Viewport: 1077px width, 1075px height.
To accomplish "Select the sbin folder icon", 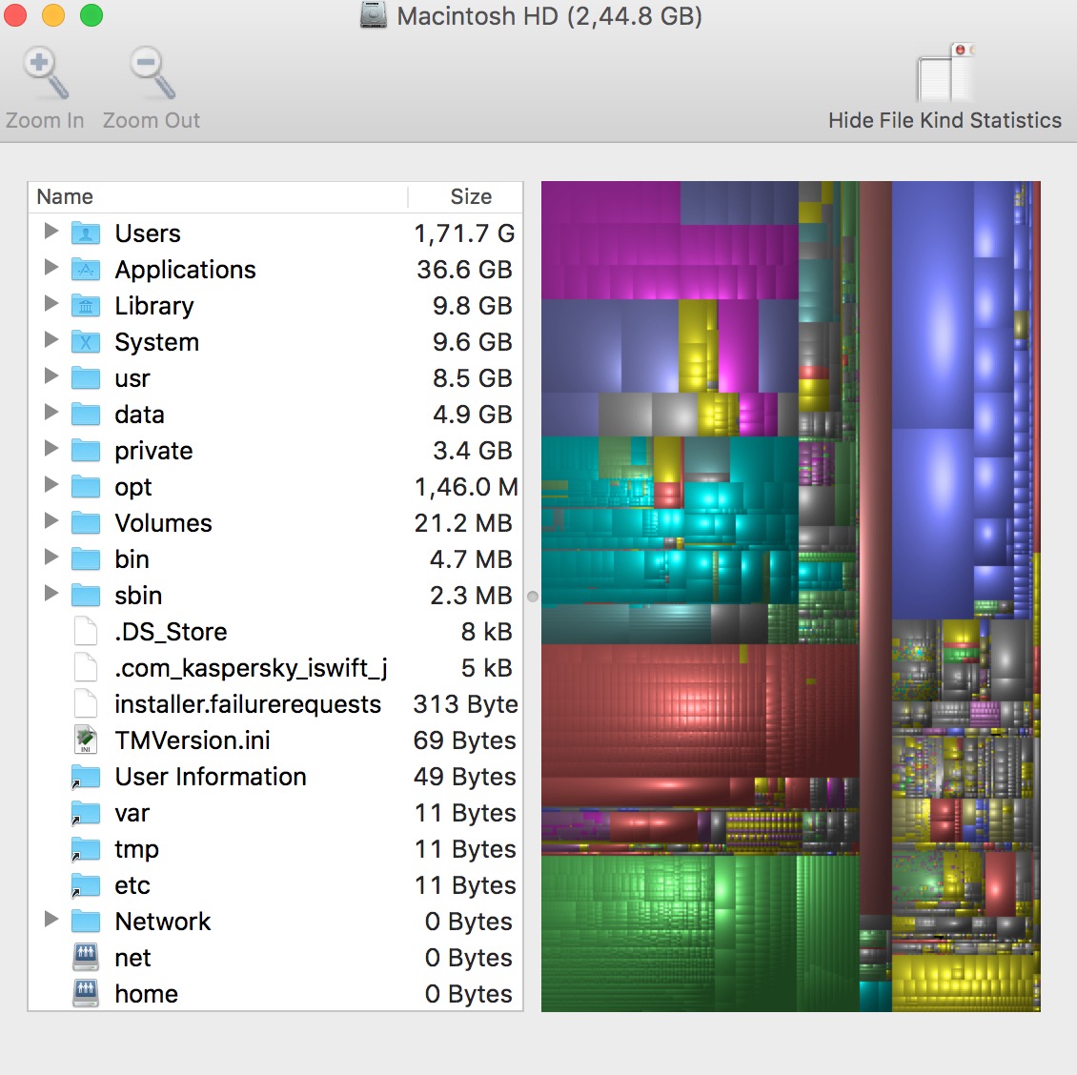I will coord(86,595).
